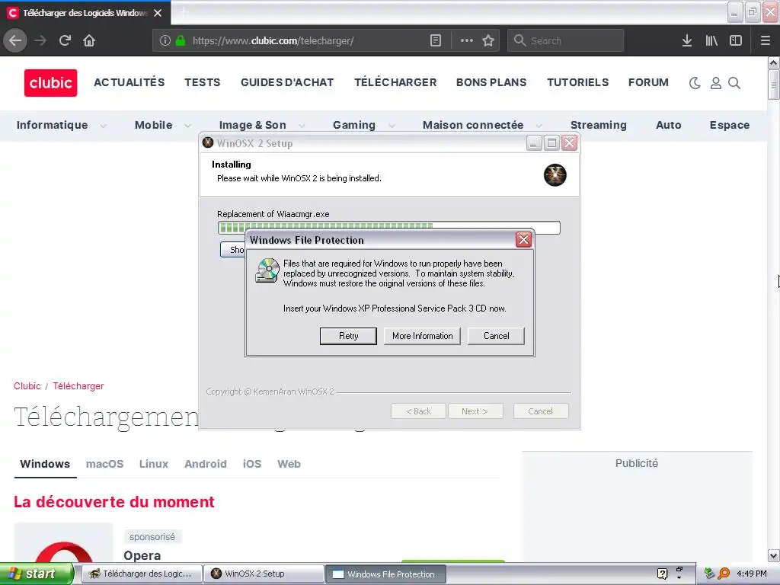Expand the Gaming dropdown chevron
780x585 pixels.
pos(392,126)
